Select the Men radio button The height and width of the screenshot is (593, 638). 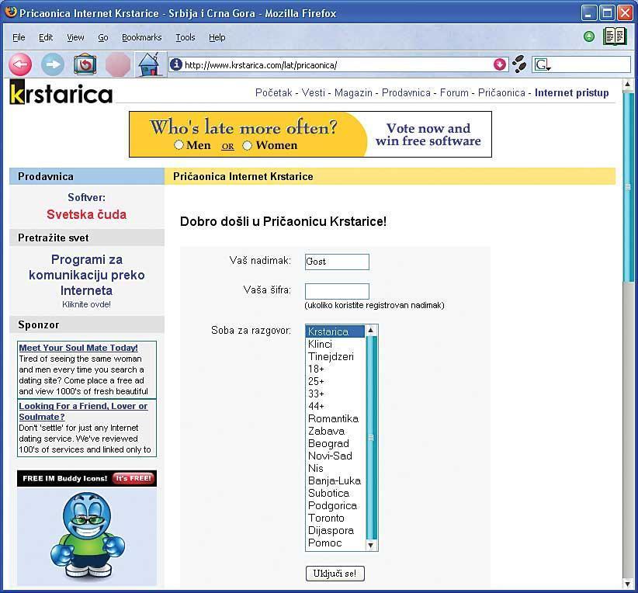click(x=179, y=145)
